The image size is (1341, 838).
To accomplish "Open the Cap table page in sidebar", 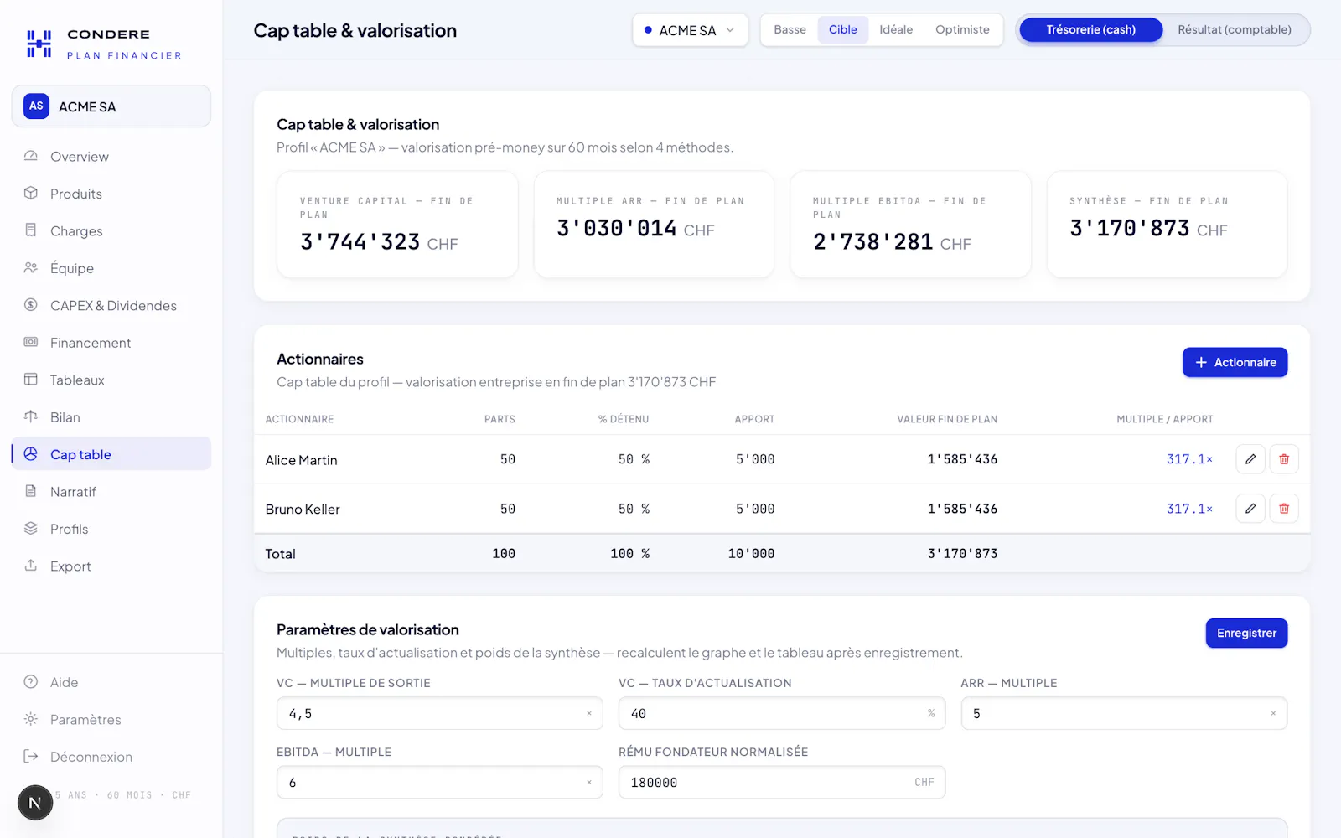I will (x=111, y=454).
